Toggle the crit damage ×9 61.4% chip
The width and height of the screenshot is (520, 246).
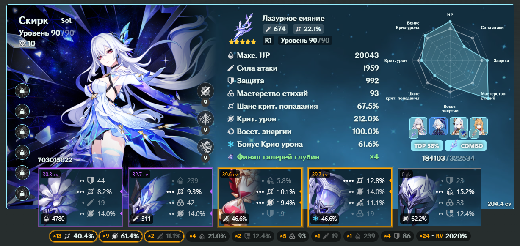tap(120, 236)
